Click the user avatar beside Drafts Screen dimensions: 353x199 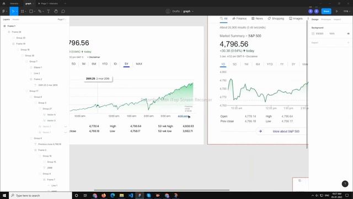pyautogui.click(x=168, y=11)
